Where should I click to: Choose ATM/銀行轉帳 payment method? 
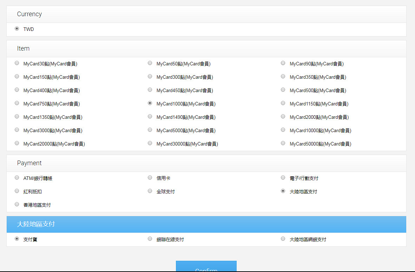(17, 177)
